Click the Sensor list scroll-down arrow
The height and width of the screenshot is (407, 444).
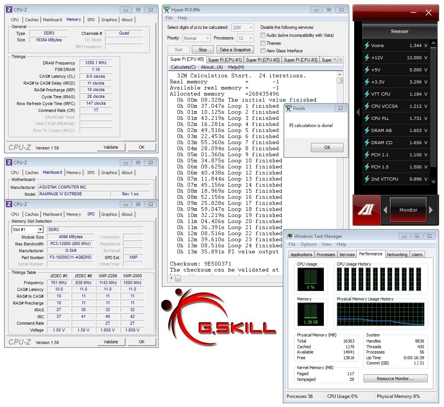(433, 182)
